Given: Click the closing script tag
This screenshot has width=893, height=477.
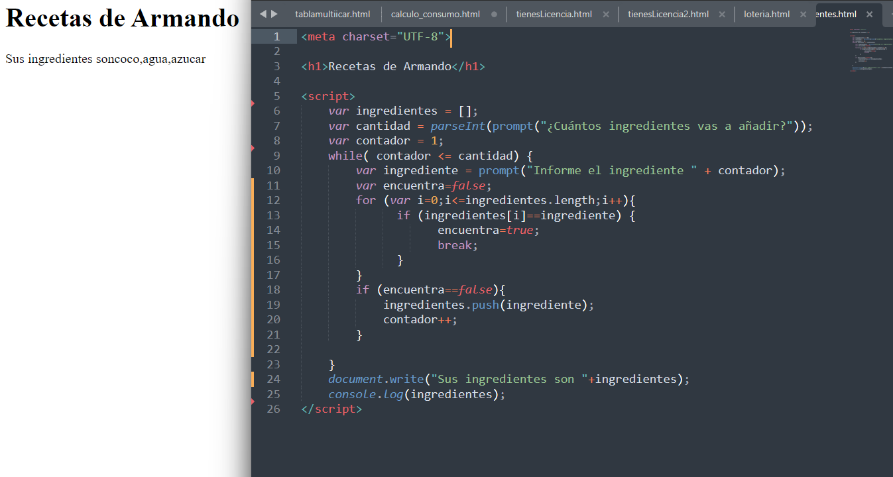Looking at the screenshot, I should tap(331, 409).
